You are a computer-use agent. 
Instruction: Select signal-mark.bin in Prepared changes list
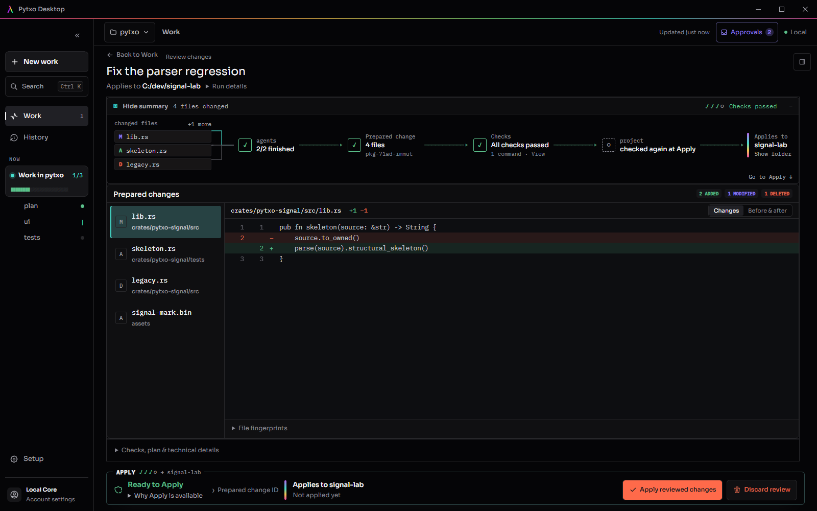pos(166,318)
